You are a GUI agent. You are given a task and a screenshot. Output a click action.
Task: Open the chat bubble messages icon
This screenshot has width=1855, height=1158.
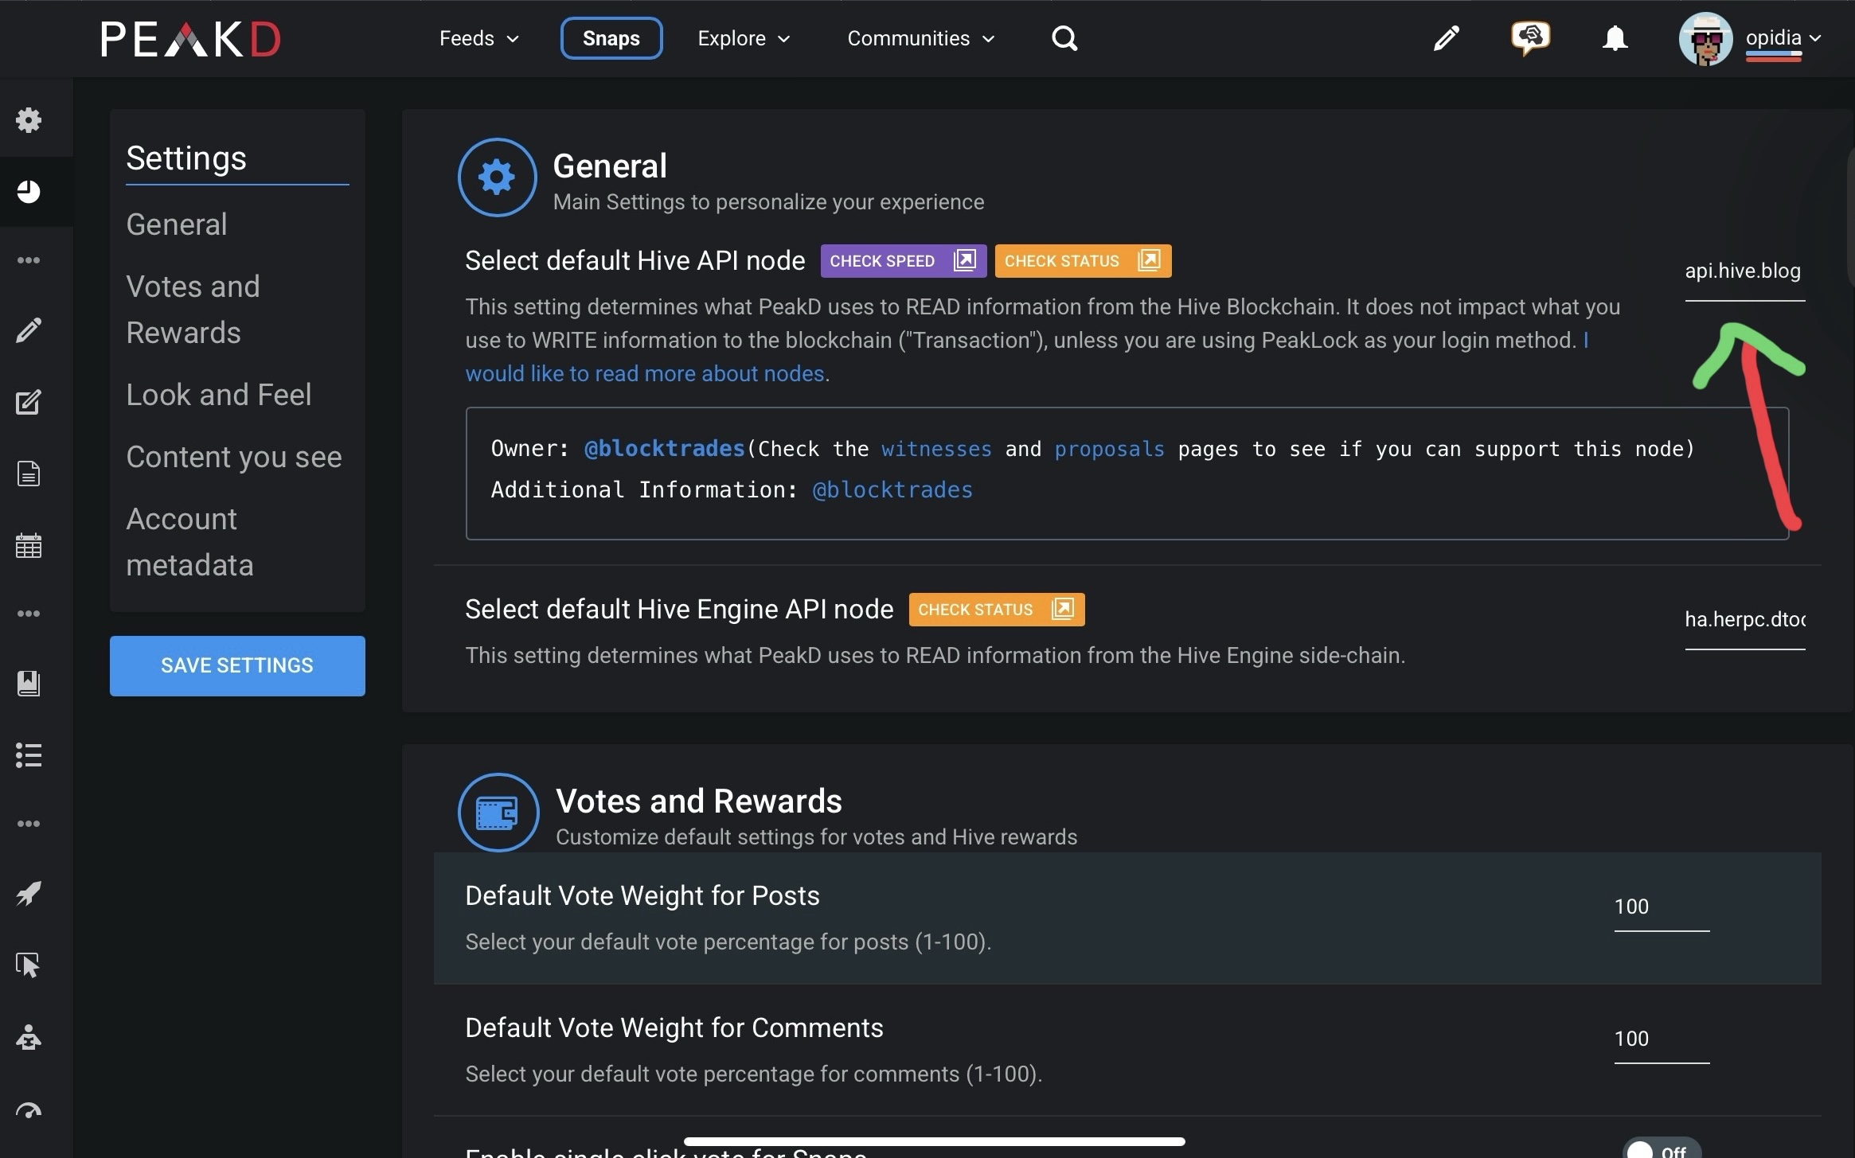click(x=1530, y=38)
